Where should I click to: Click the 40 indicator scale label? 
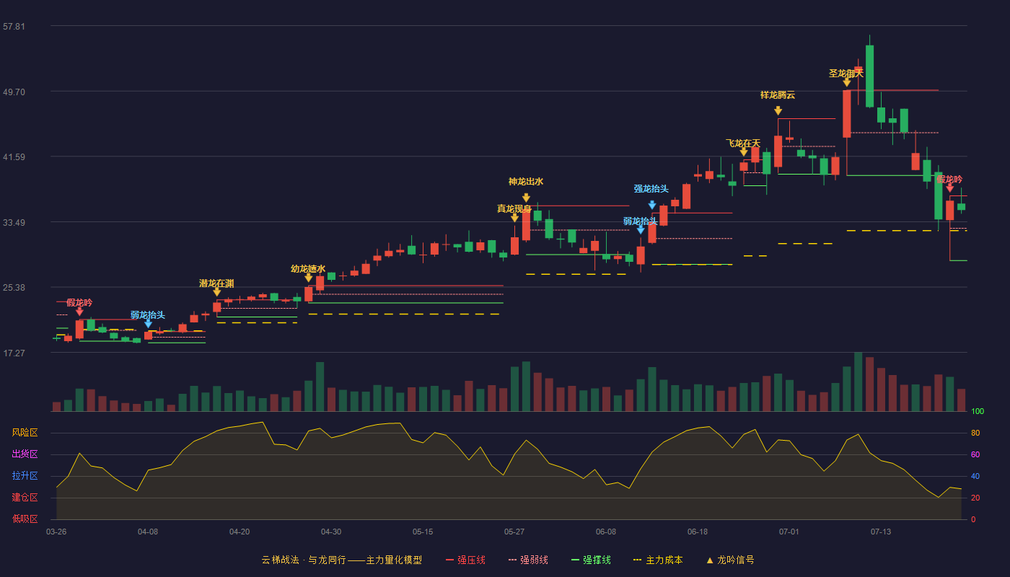975,476
